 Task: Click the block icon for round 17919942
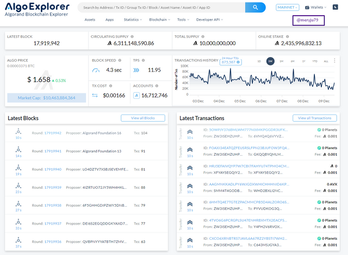point(18,131)
